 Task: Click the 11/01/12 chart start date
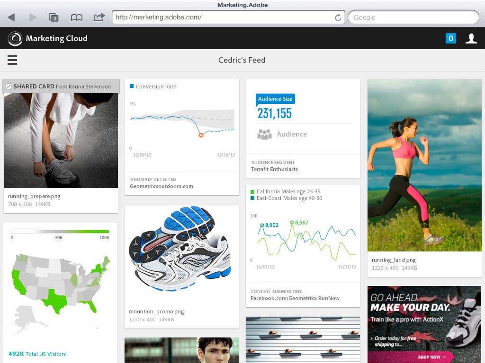click(x=265, y=267)
